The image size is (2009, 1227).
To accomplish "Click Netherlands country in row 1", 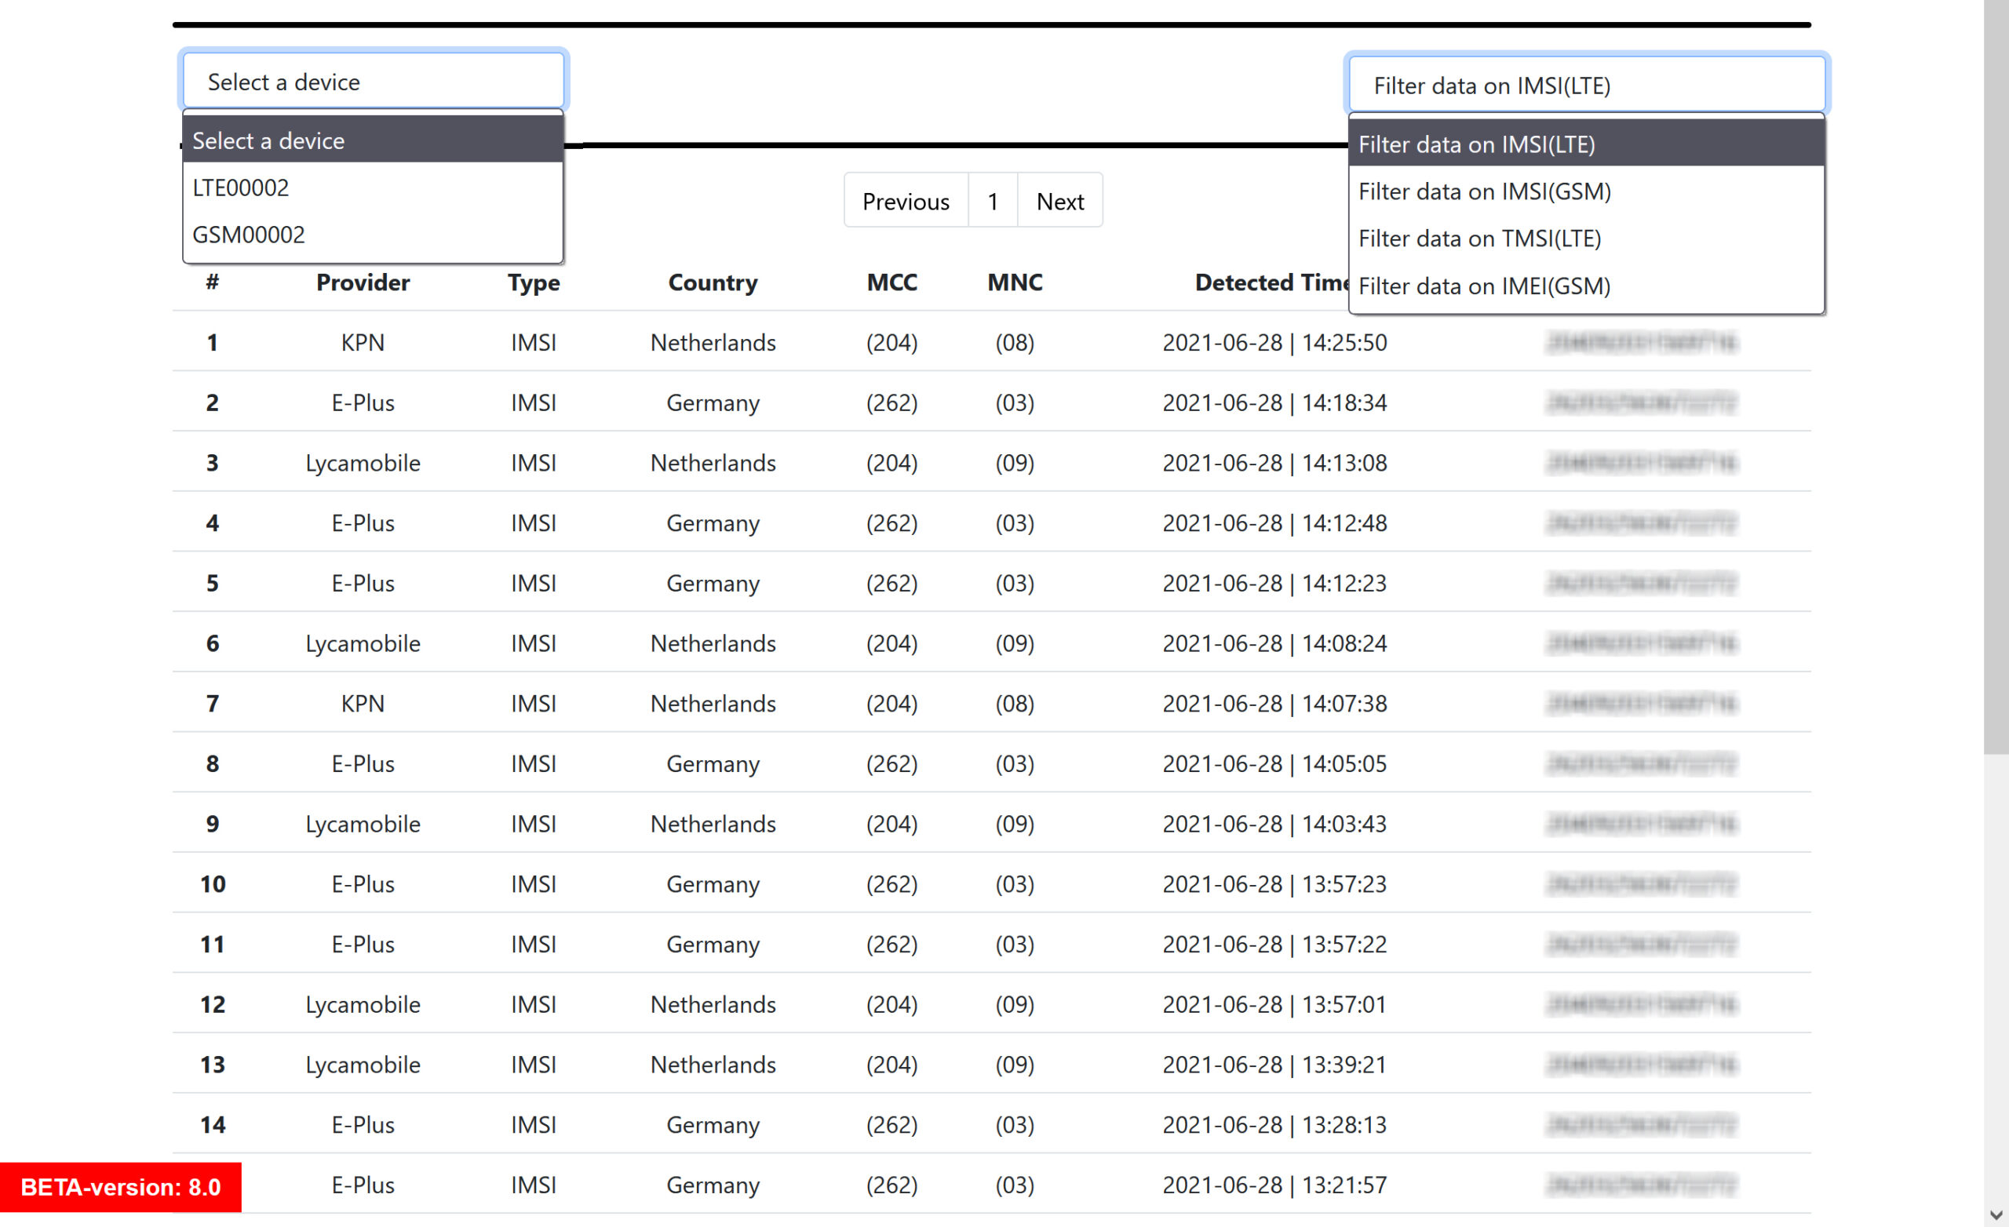I will (713, 342).
